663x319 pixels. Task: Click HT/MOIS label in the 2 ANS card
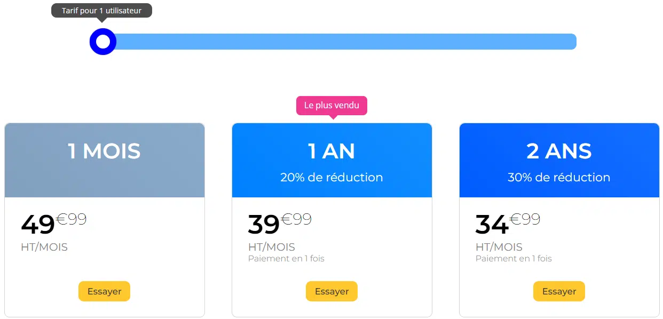(x=499, y=247)
